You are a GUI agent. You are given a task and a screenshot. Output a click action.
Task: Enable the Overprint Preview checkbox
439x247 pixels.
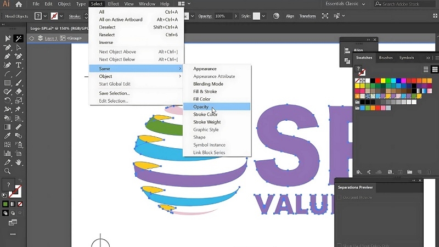click(339, 198)
